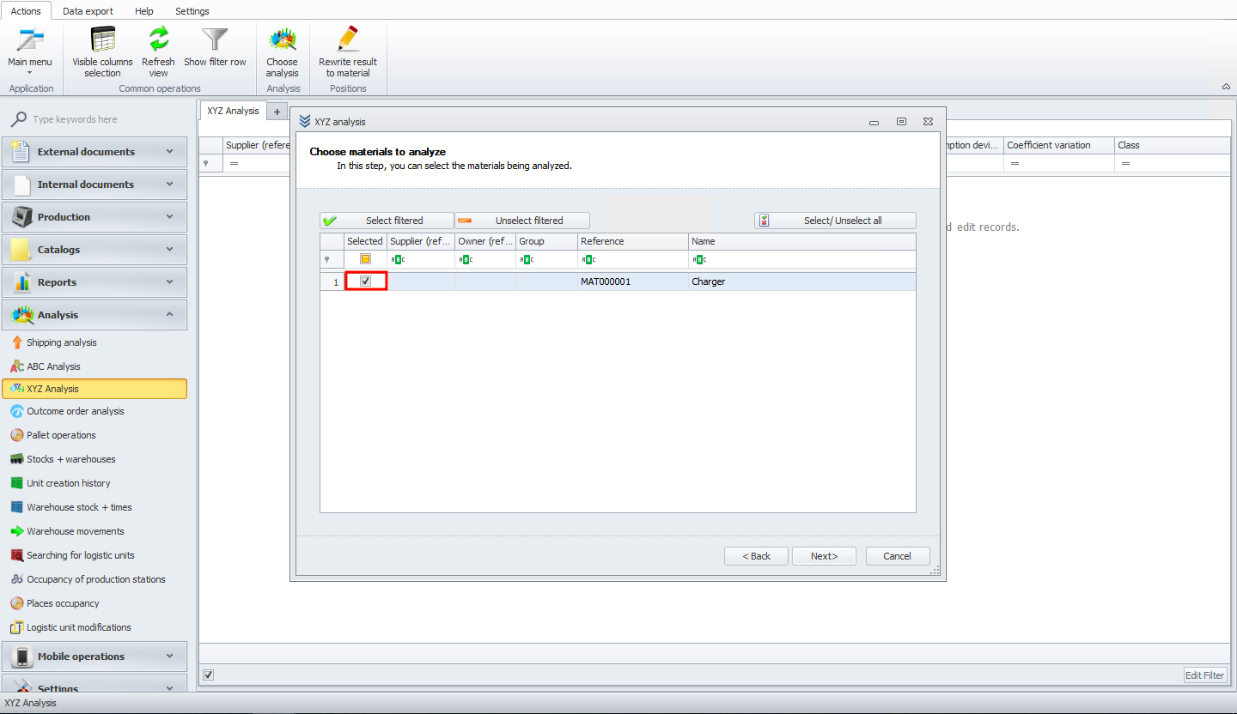Image resolution: width=1237 pixels, height=714 pixels.
Task: Open Unit creation history item
Action: 68,483
